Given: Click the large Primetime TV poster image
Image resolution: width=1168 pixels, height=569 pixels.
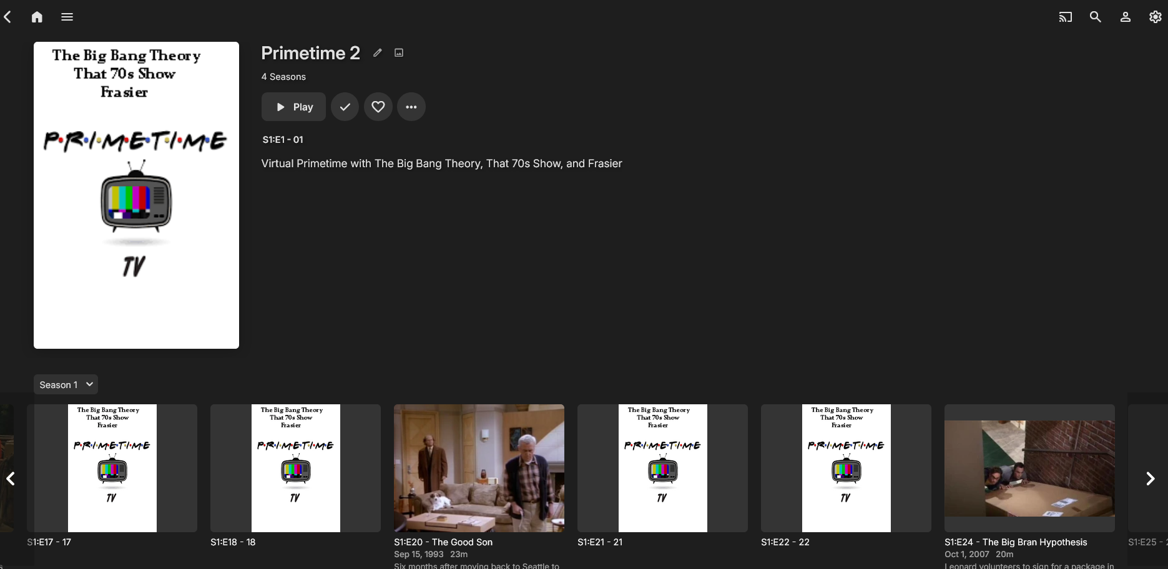Looking at the screenshot, I should [136, 195].
